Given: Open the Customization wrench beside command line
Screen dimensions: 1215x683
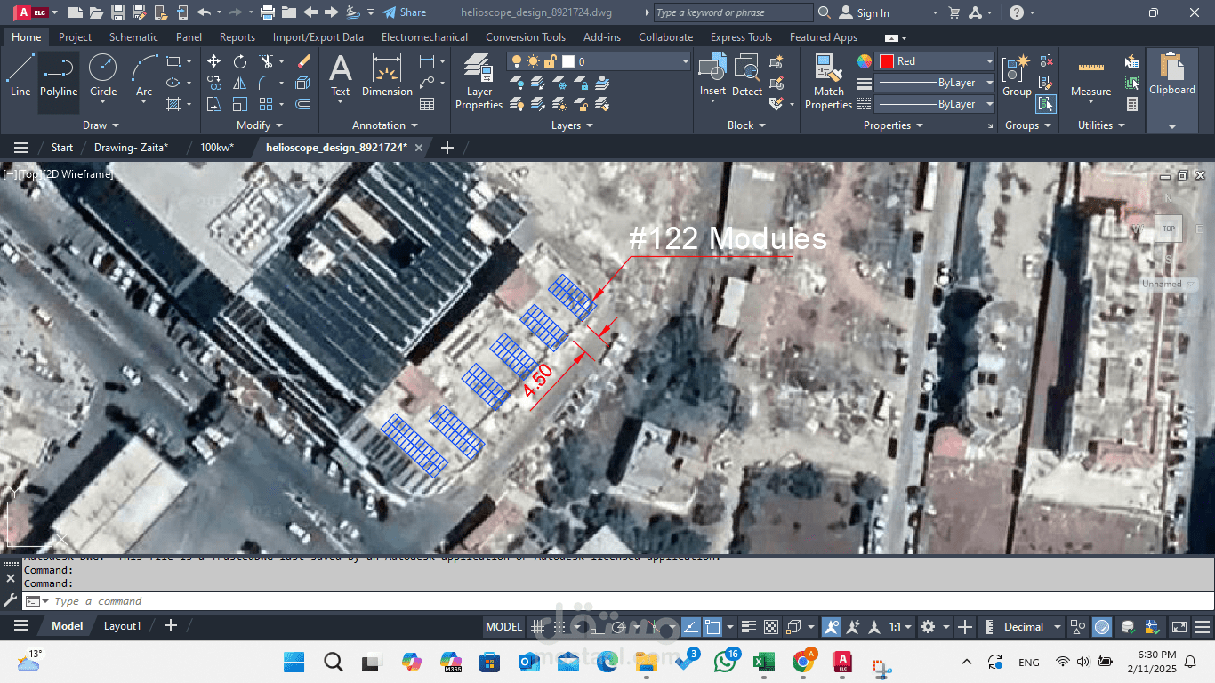Looking at the screenshot, I should (x=11, y=601).
